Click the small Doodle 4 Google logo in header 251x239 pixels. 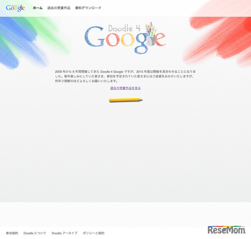(15, 8)
